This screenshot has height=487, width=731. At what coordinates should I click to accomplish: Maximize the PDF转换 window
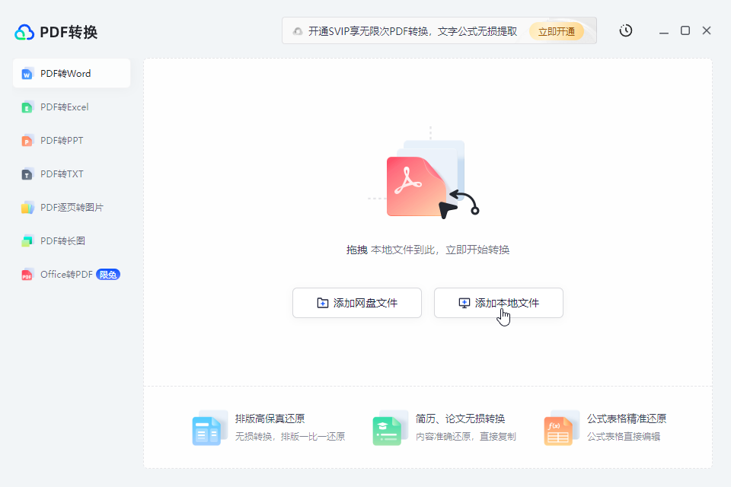(685, 30)
